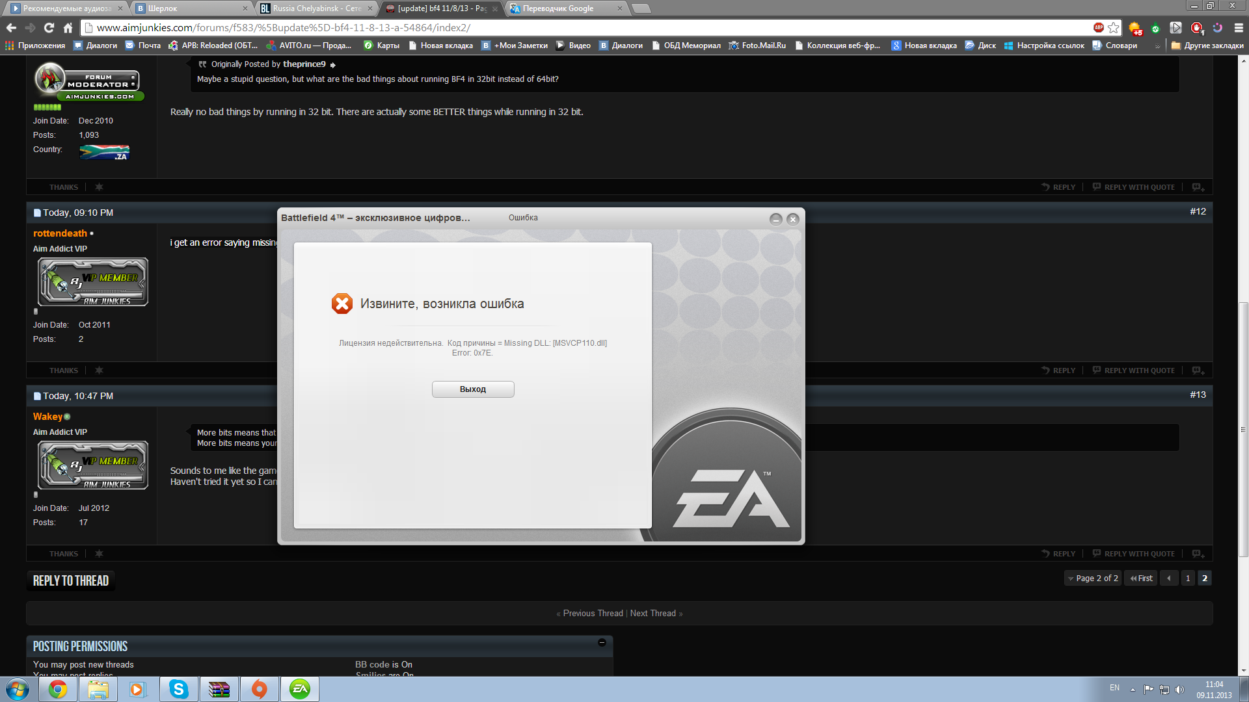
Task: Open the Wakey user profile link
Action: 47,417
